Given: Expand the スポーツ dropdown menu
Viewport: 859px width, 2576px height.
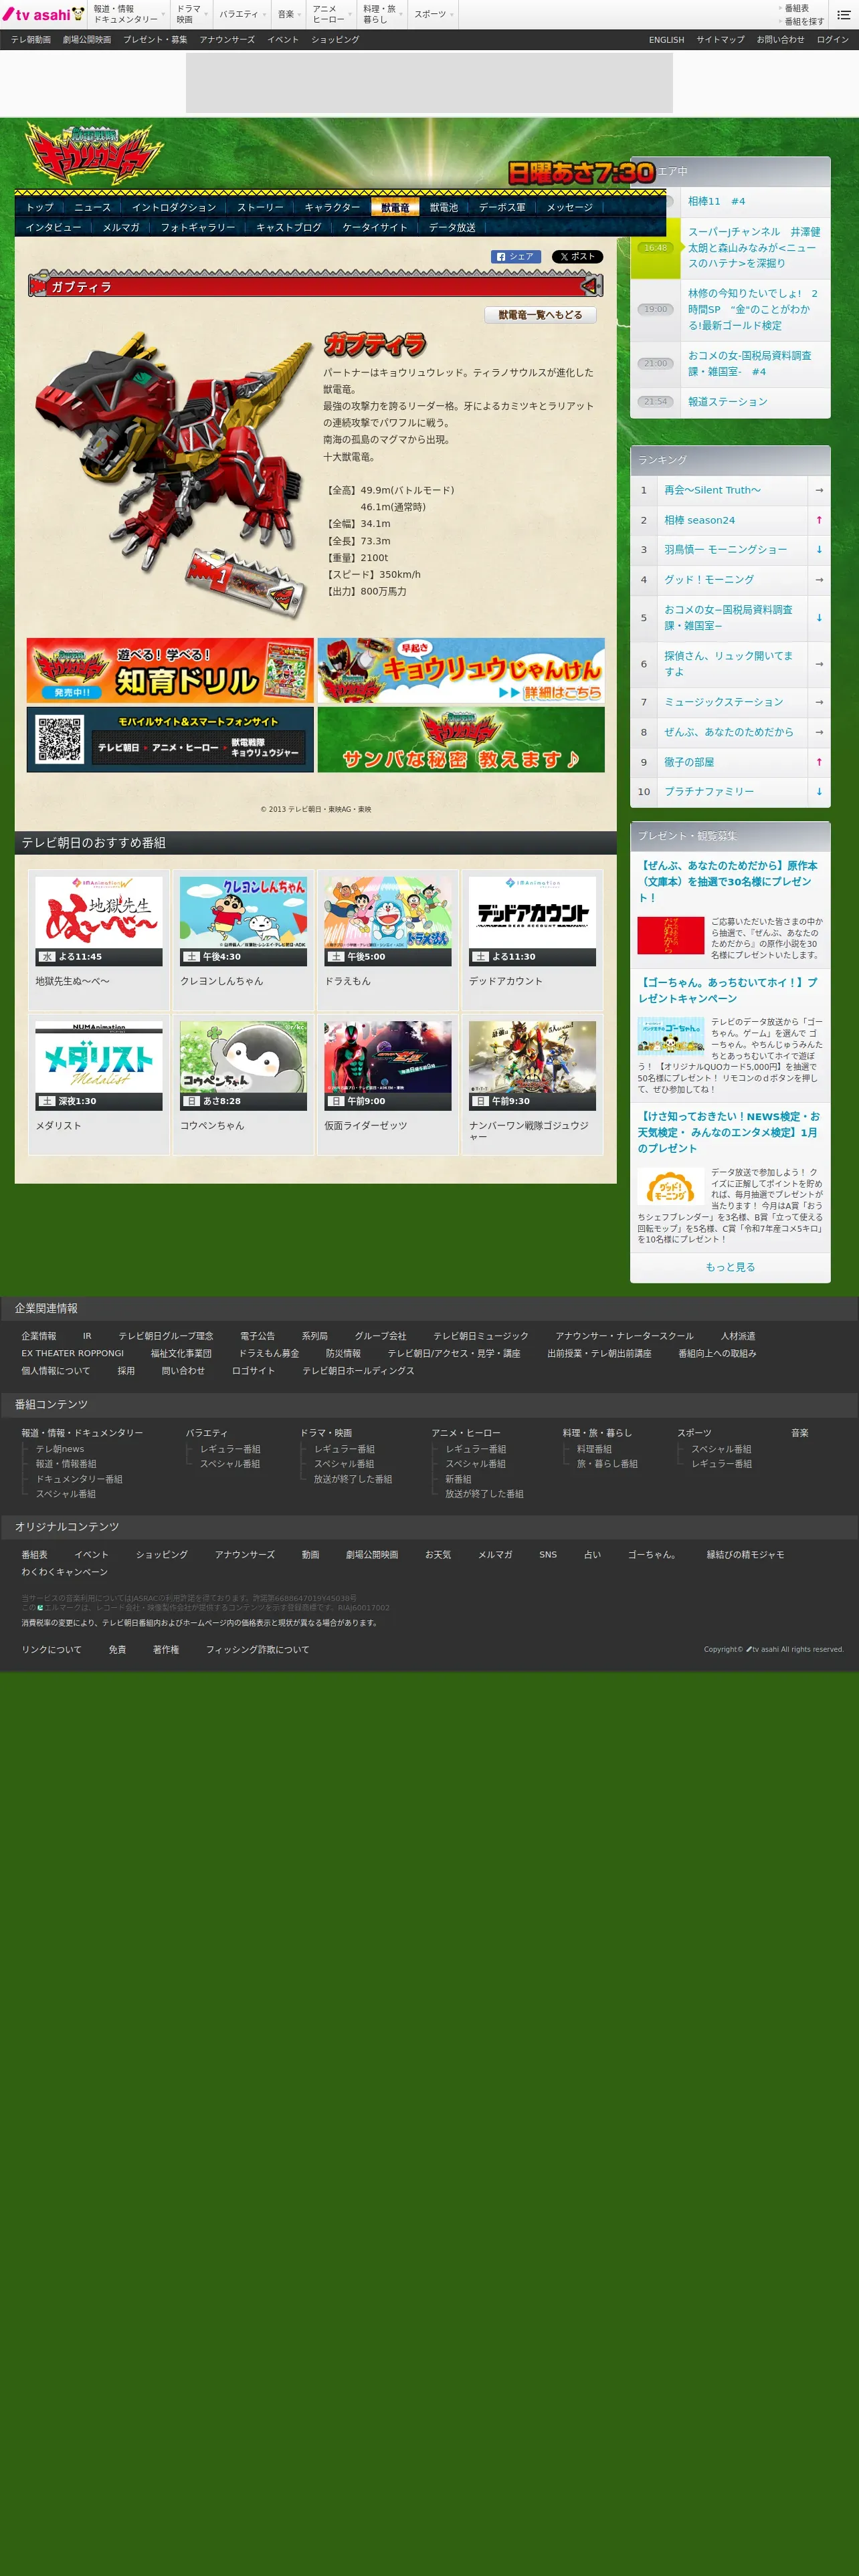Looking at the screenshot, I should coord(434,14).
